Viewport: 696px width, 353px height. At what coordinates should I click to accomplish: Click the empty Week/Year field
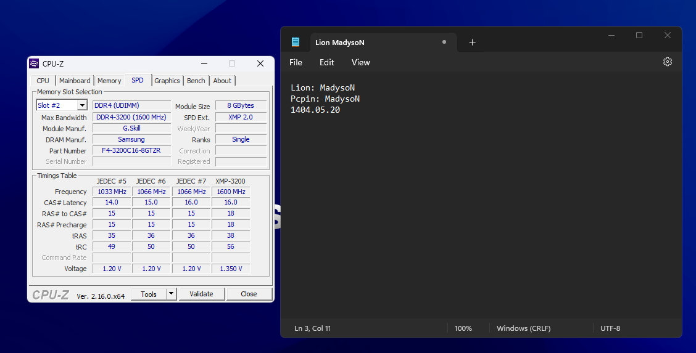click(241, 128)
